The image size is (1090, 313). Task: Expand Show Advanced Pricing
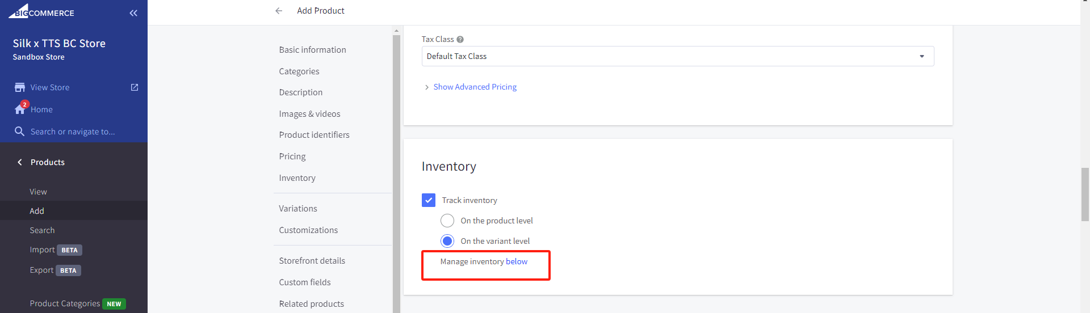pyautogui.click(x=475, y=87)
